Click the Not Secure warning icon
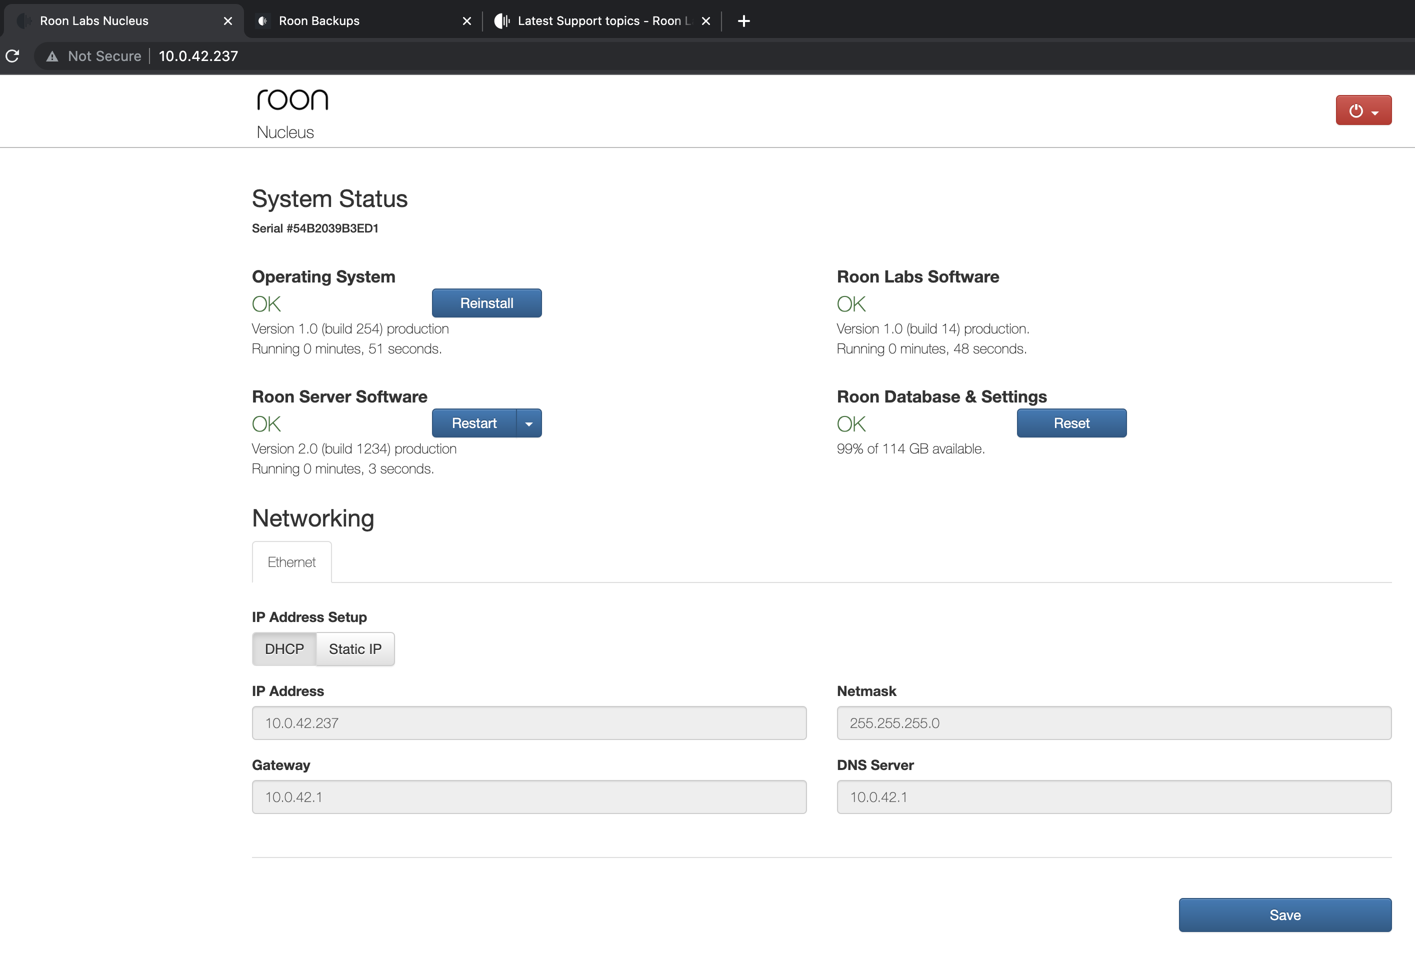1415x954 pixels. tap(52, 56)
